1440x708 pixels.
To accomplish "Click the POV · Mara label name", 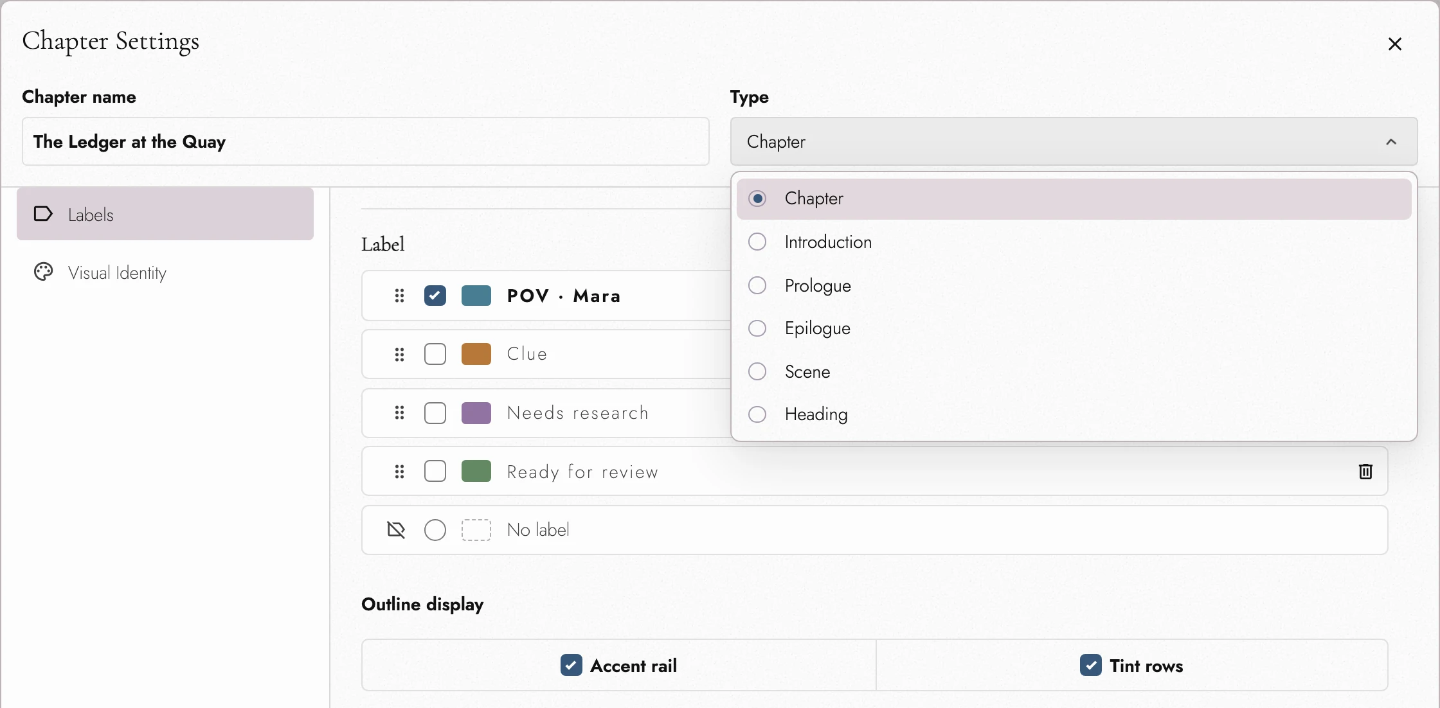I will (564, 296).
